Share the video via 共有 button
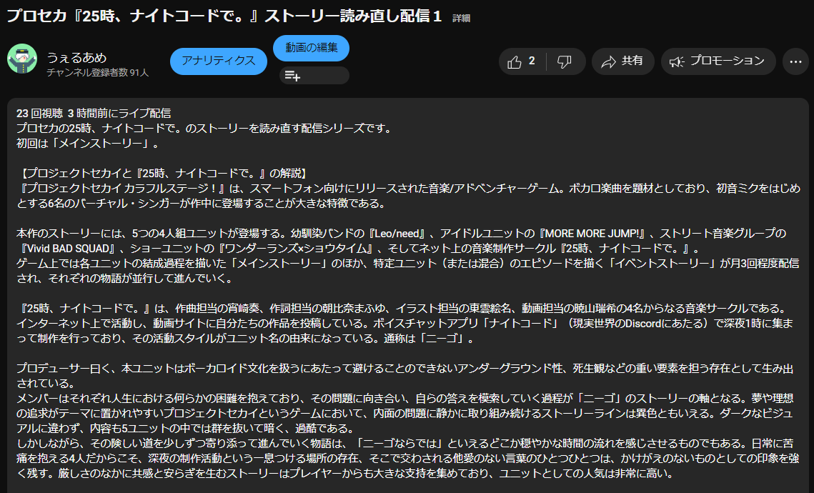Image resolution: width=814 pixels, height=493 pixels. click(x=622, y=61)
